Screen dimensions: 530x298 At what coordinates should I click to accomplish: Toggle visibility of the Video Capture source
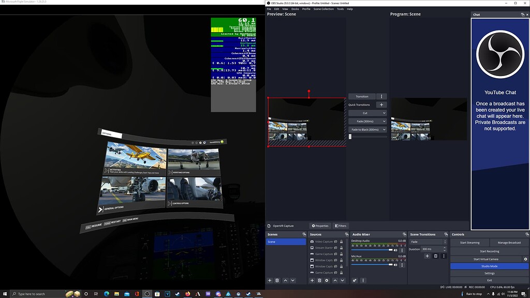pos(336,242)
